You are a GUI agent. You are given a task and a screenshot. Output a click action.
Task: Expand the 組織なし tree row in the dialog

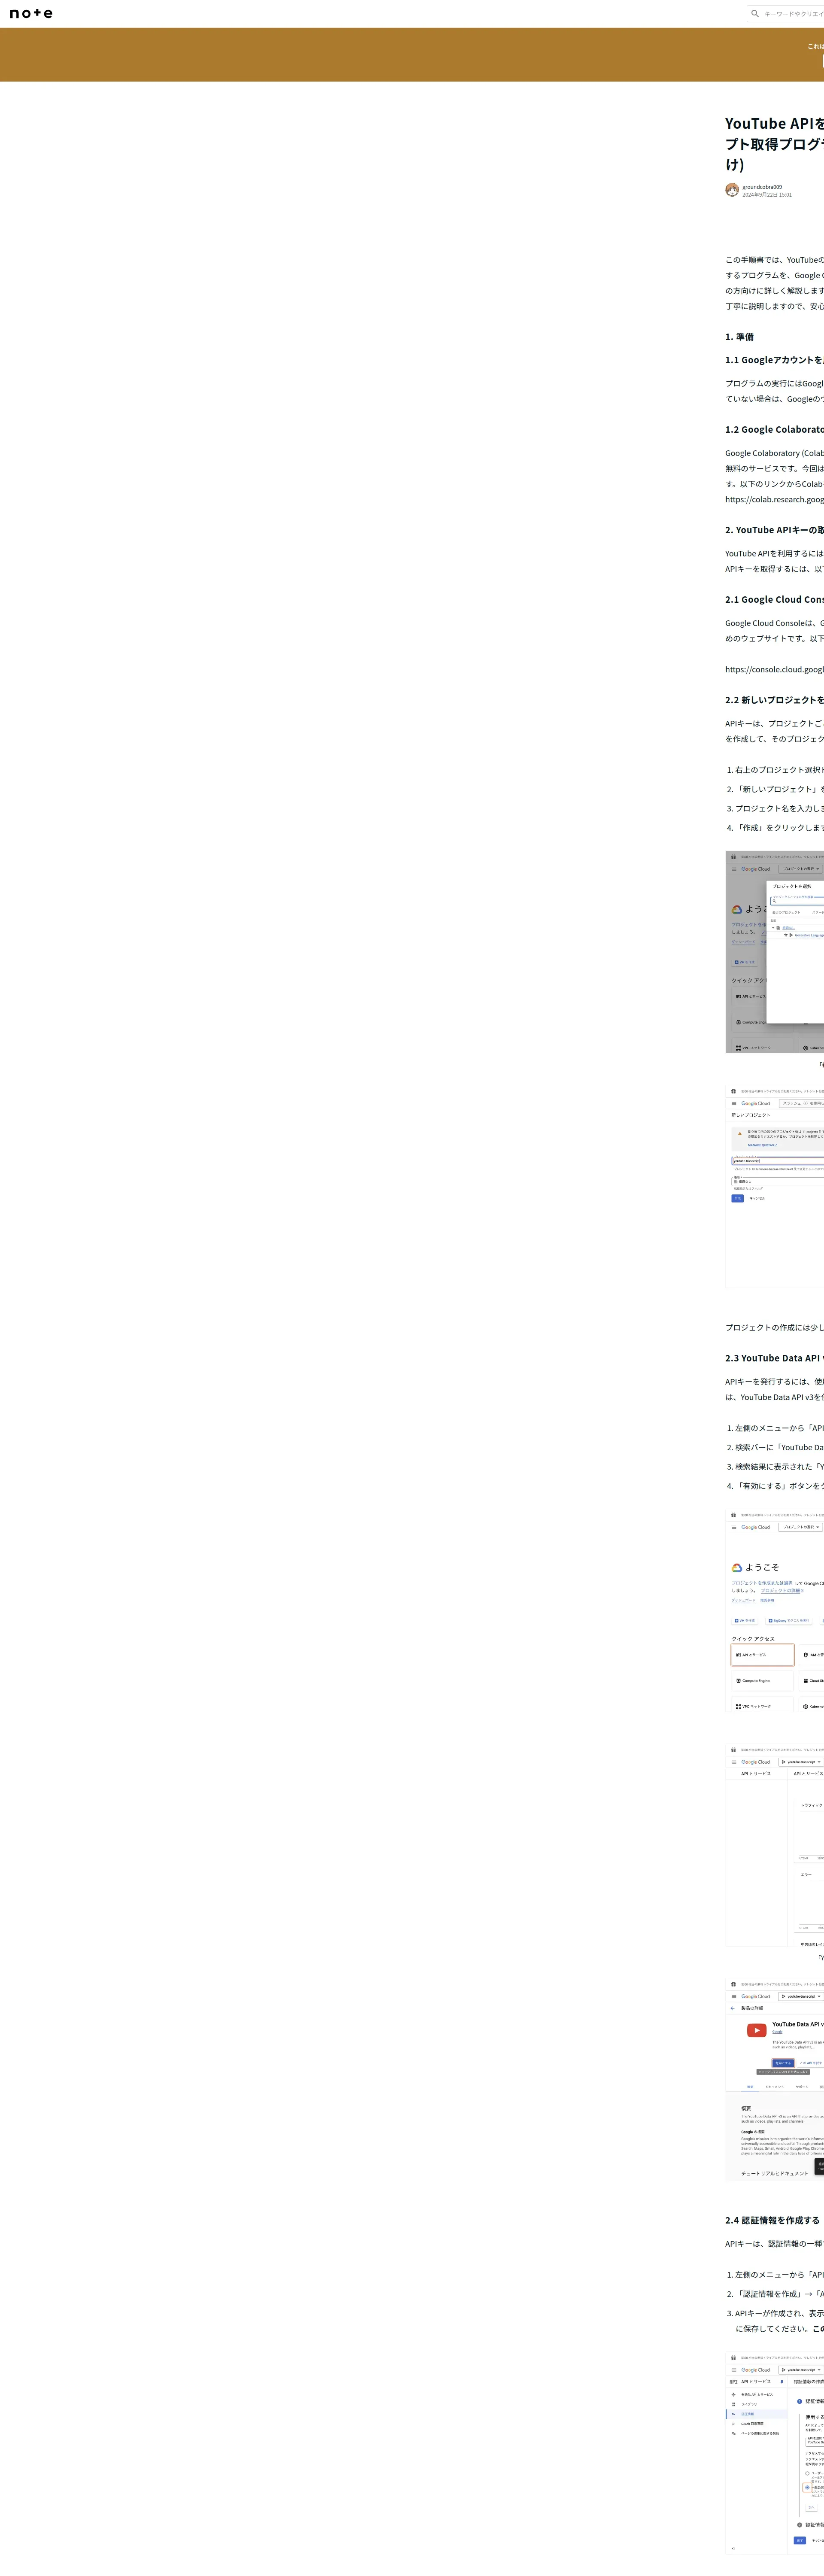773,927
